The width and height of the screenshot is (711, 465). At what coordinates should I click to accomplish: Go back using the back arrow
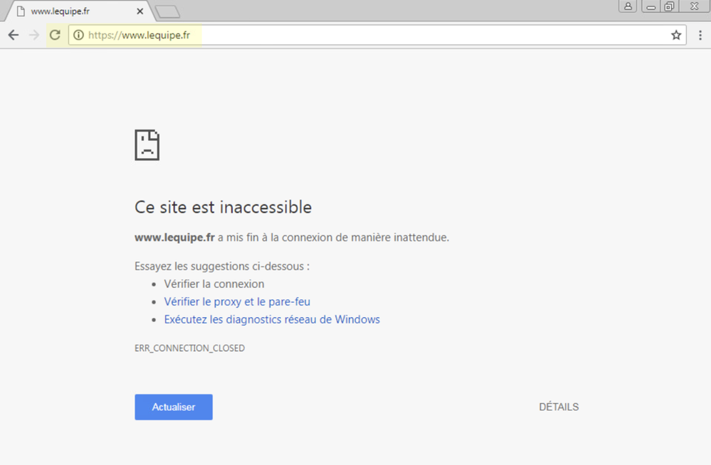point(14,35)
